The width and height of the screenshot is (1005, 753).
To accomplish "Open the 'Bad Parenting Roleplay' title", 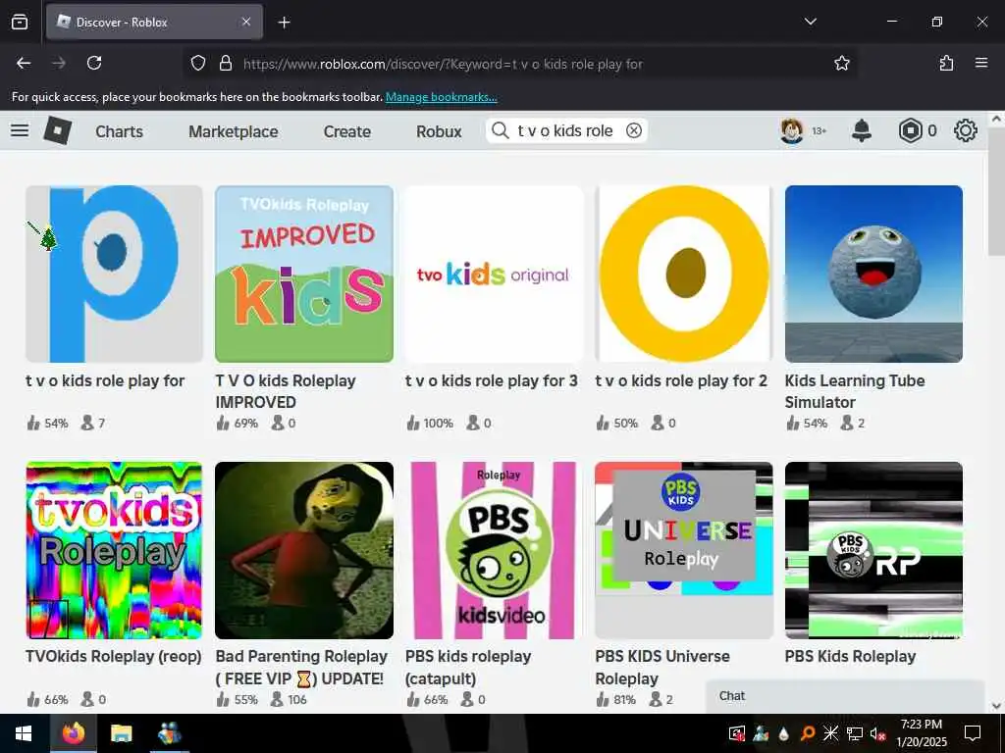I will 301,667.
